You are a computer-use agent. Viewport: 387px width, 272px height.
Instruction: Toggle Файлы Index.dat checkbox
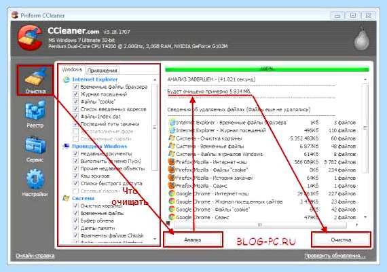pyautogui.click(x=75, y=117)
